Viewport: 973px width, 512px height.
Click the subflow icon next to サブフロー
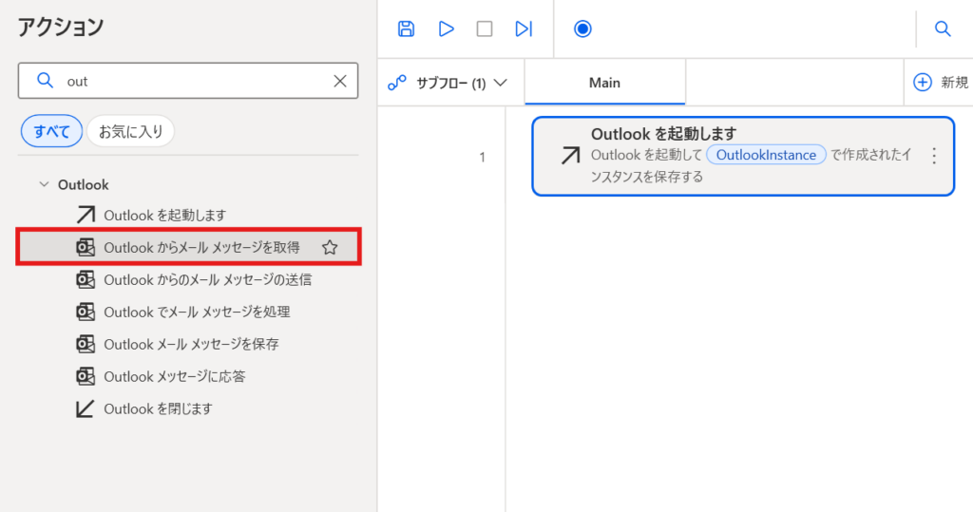pyautogui.click(x=396, y=83)
